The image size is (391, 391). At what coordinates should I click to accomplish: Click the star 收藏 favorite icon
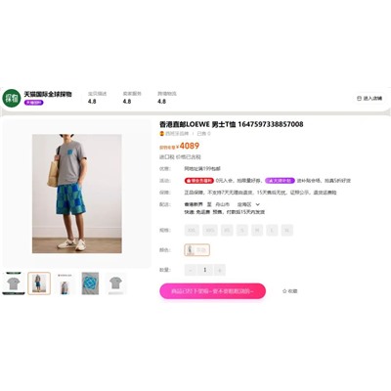click(x=284, y=291)
